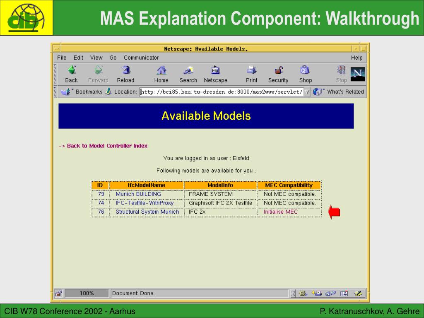Image resolution: width=424 pixels, height=318 pixels.
Task: Go to Home via the house icon
Action: [x=161, y=70]
